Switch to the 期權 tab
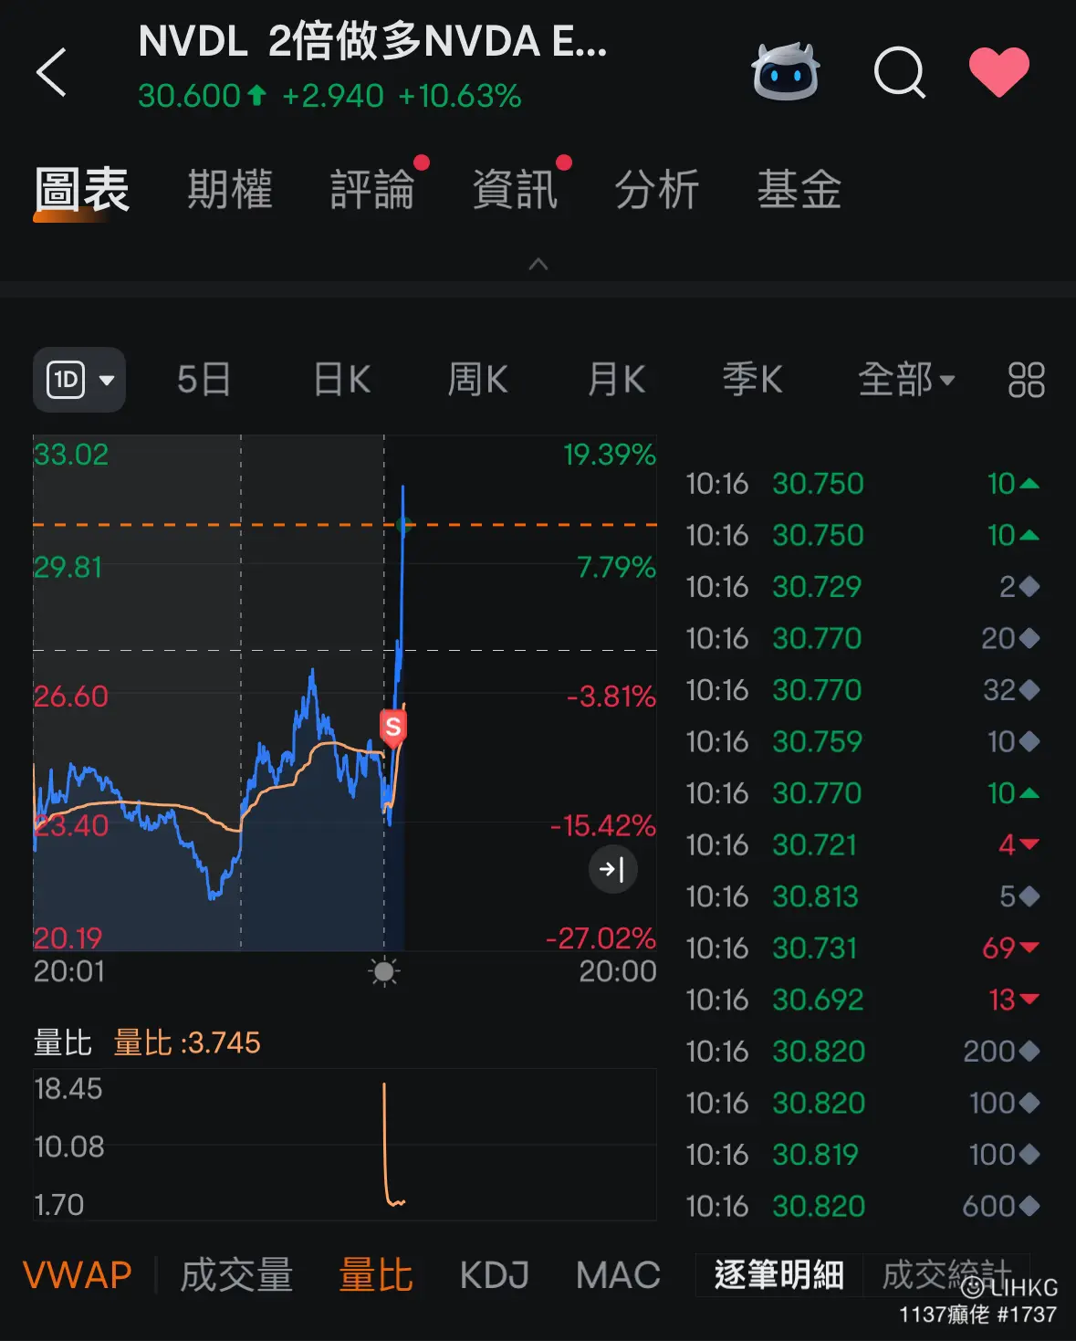This screenshot has height=1341, width=1076. pos(230,190)
